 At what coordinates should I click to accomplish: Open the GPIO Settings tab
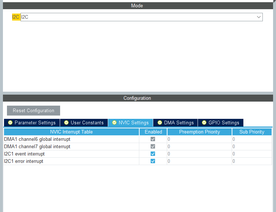(221, 123)
